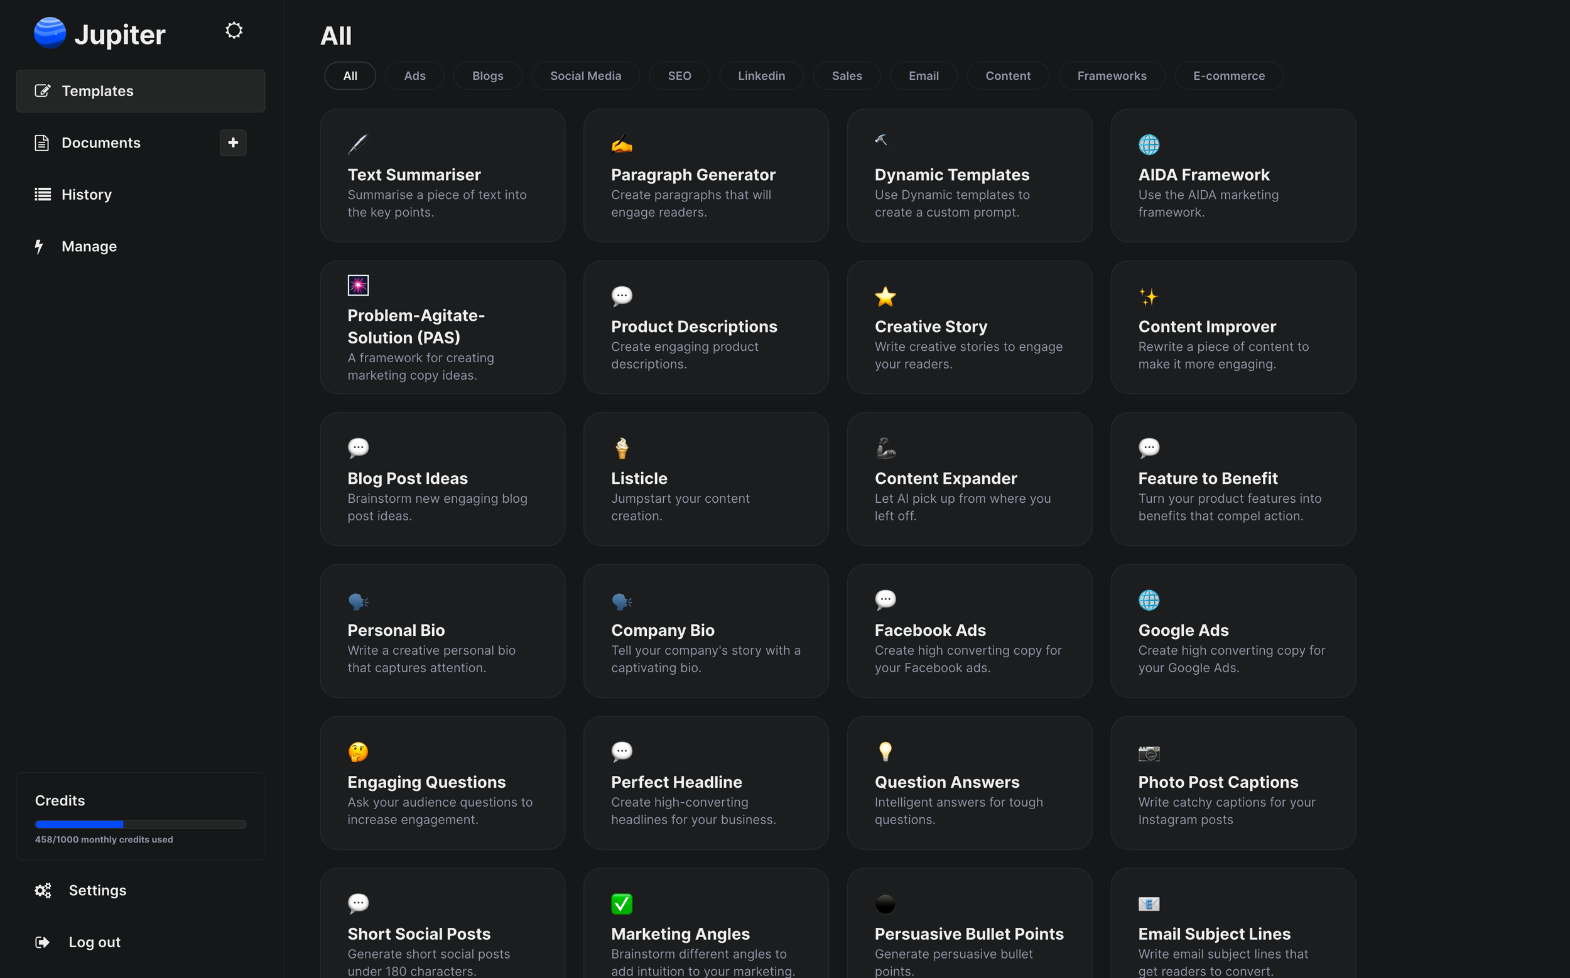Image resolution: width=1570 pixels, height=978 pixels.
Task: Click the History list icon
Action: coord(43,194)
